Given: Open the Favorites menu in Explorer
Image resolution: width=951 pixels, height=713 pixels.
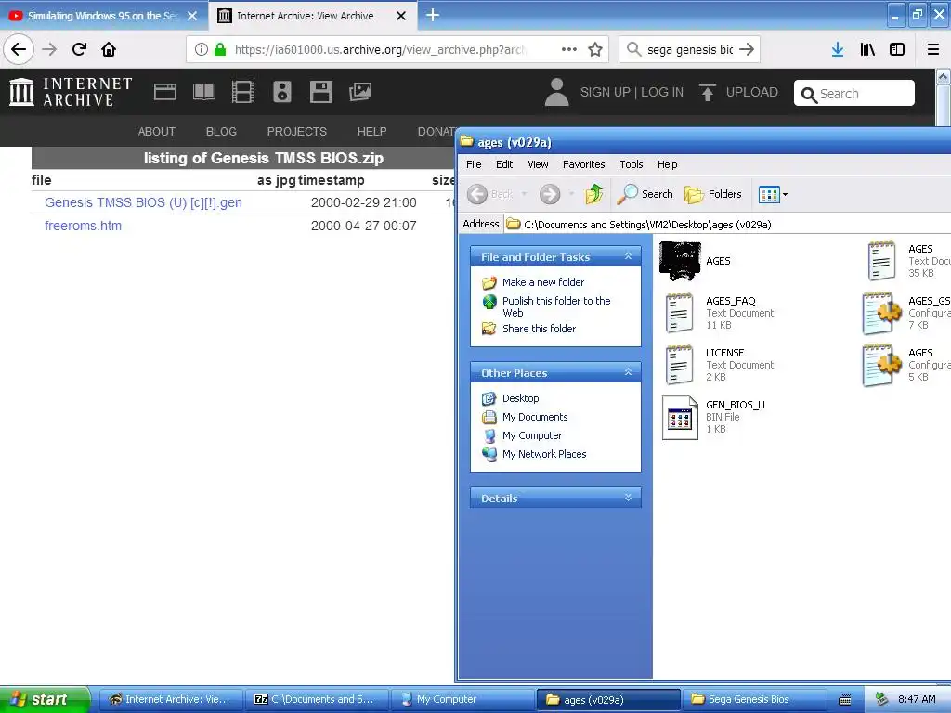Looking at the screenshot, I should coord(583,164).
